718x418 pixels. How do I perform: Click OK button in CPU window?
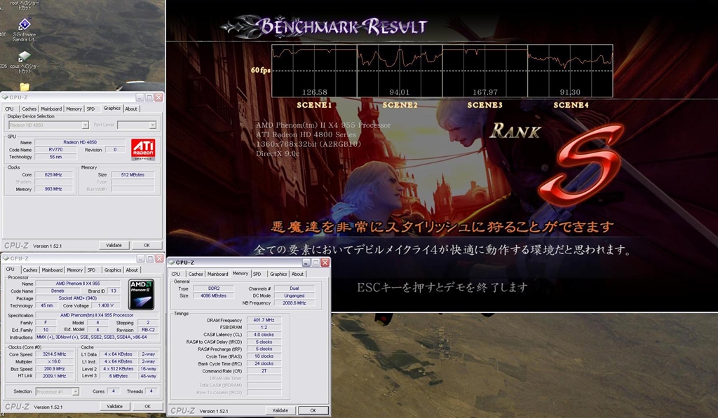pos(147,406)
